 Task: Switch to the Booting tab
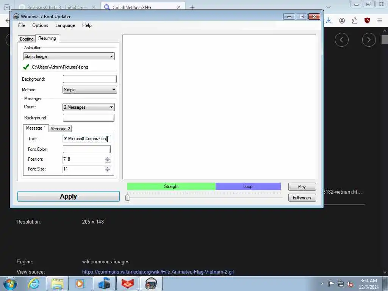click(27, 39)
